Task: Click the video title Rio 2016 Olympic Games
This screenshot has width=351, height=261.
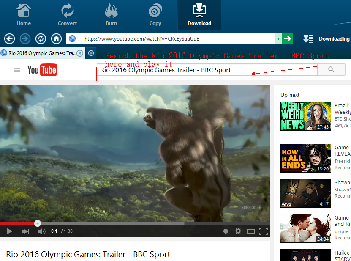Action: (88, 255)
